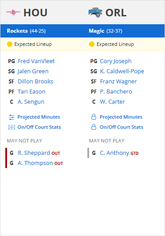The image size is (165, 236).
Task: Open Cory Joseph's player page
Action: 116,61
